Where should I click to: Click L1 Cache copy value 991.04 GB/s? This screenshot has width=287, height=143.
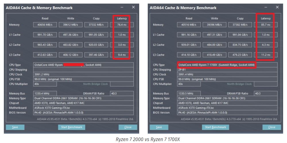coord(240,35)
